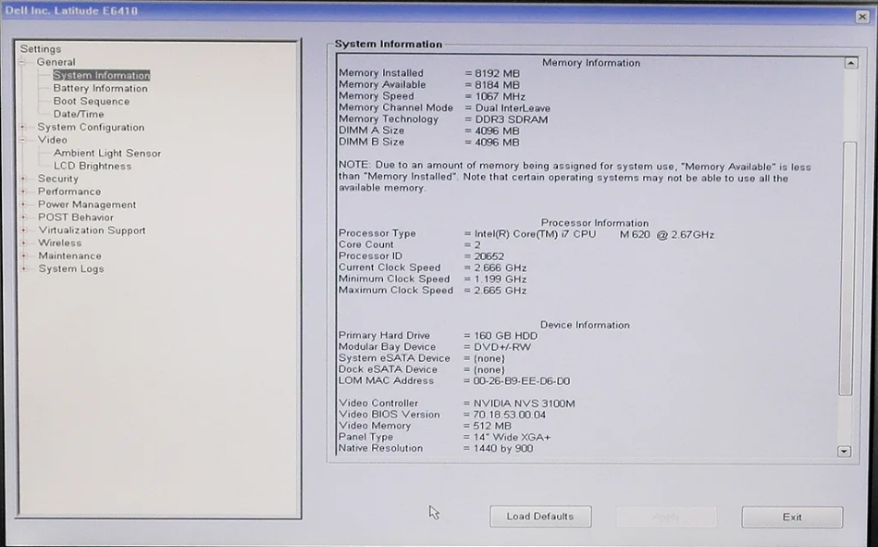Image resolution: width=878 pixels, height=547 pixels.
Task: Select LCD Brightness under Video
Action: click(96, 166)
